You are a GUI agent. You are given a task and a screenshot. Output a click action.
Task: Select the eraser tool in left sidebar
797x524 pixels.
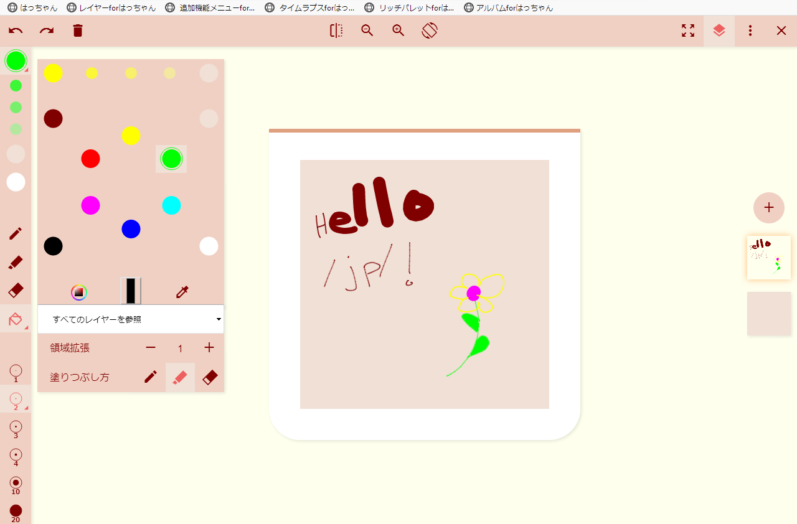click(x=16, y=290)
